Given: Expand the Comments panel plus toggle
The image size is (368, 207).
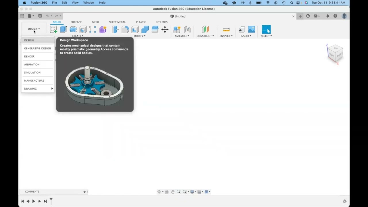Looking at the screenshot, I should 85,192.
